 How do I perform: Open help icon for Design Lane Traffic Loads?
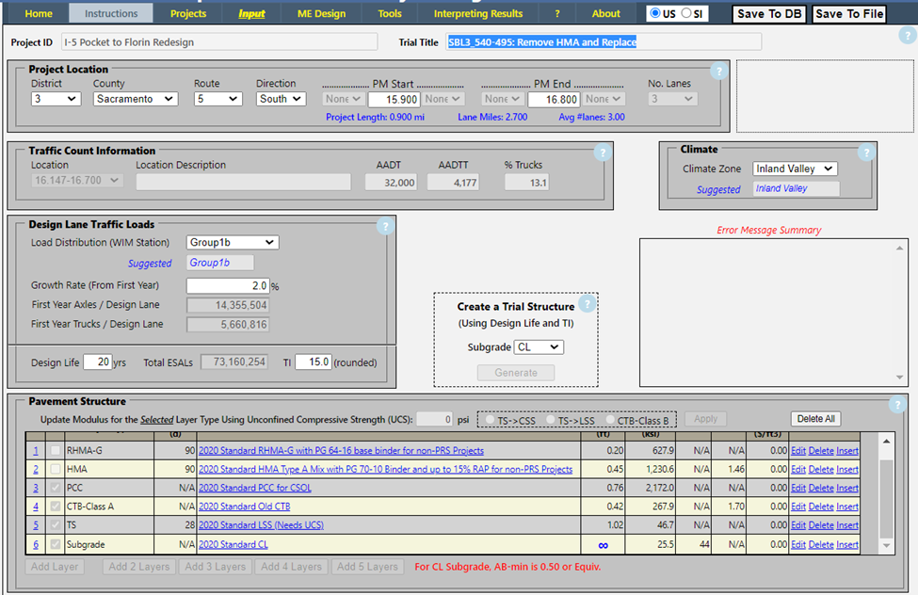pyautogui.click(x=384, y=226)
